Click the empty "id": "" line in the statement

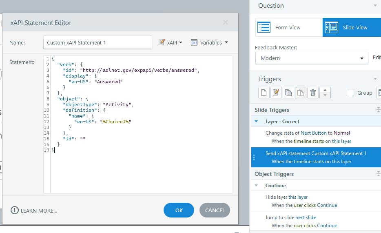tap(74, 139)
